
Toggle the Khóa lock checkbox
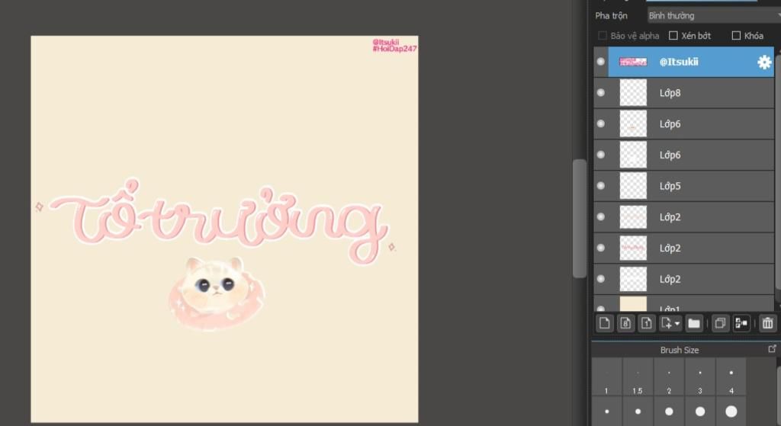click(736, 35)
